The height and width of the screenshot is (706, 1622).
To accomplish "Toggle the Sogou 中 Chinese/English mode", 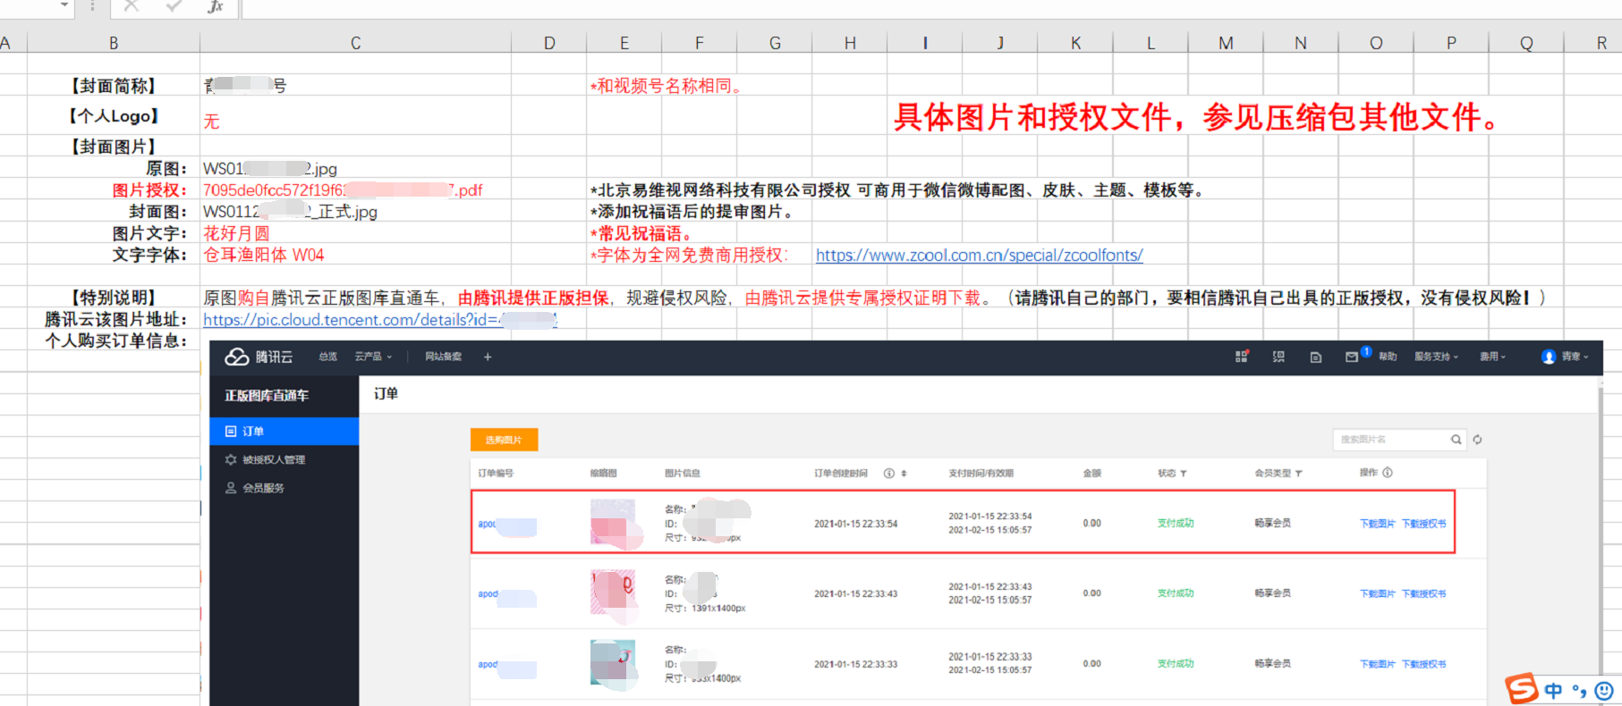I will click(1553, 690).
